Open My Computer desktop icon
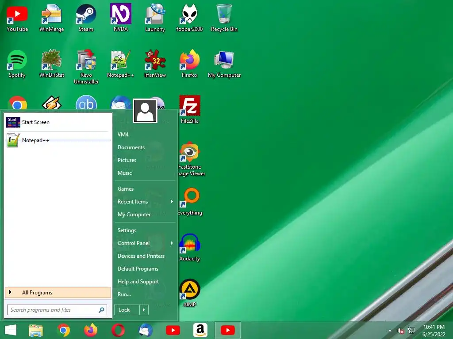The height and width of the screenshot is (339, 453). pyautogui.click(x=224, y=64)
